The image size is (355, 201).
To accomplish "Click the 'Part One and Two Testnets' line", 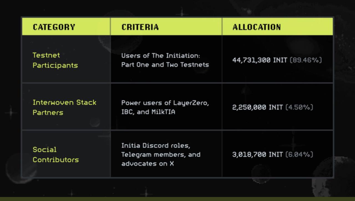I will click(x=165, y=65).
